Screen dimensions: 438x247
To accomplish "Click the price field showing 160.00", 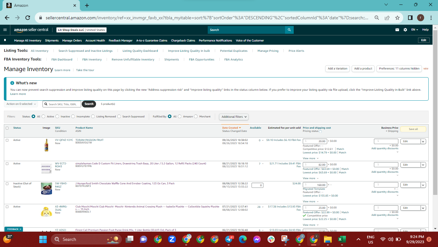I will [315, 185].
